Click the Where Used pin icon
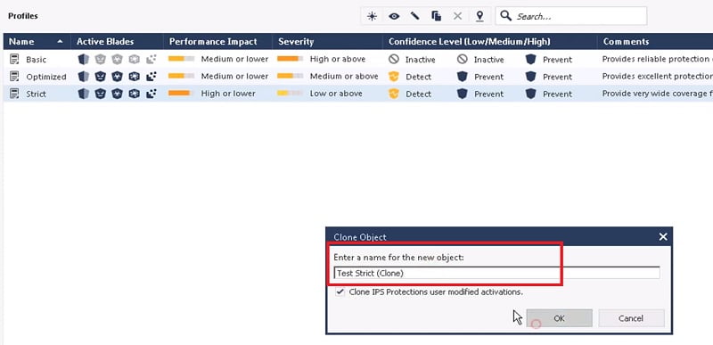 479,16
